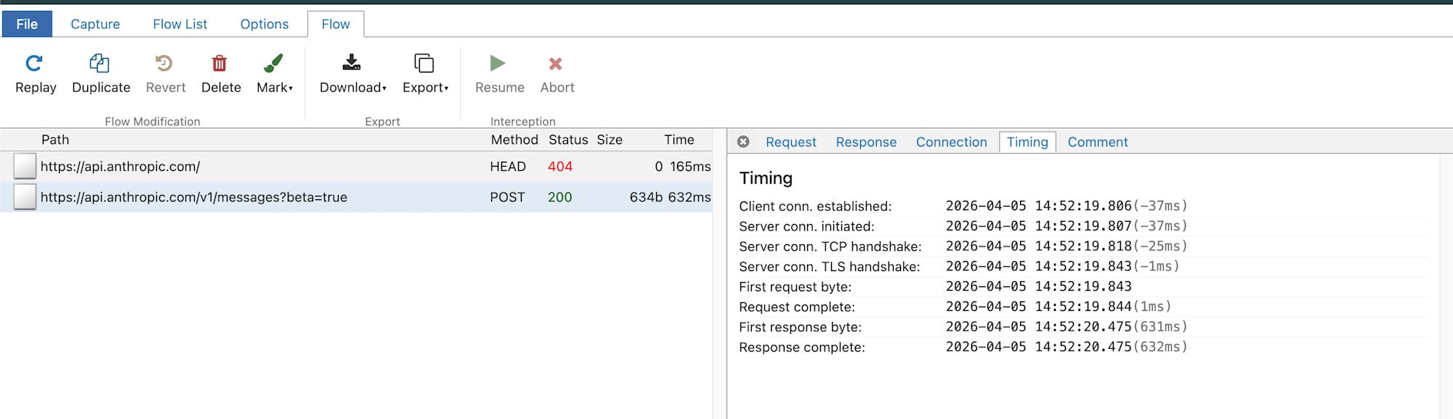Close the flow details panel
Viewport: 1453px width, 419px height.
pos(743,142)
